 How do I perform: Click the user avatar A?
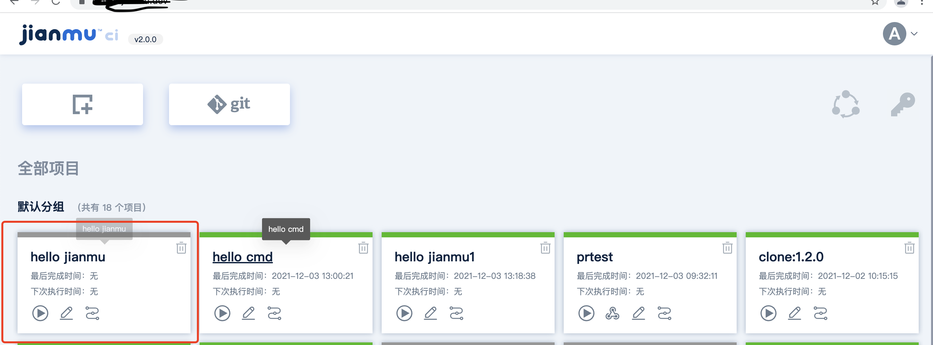pyautogui.click(x=894, y=34)
